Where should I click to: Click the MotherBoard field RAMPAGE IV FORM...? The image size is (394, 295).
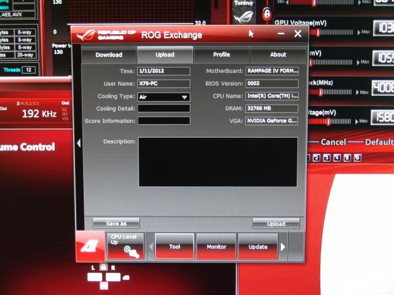(272, 71)
